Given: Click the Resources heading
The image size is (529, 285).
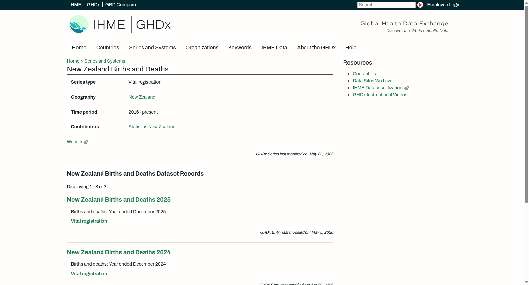Looking at the screenshot, I should coord(357,63).
